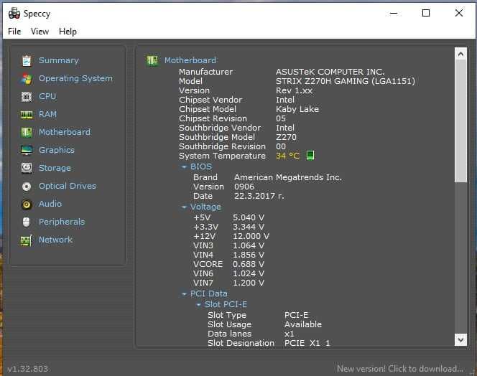Open the Network section

tap(55, 240)
